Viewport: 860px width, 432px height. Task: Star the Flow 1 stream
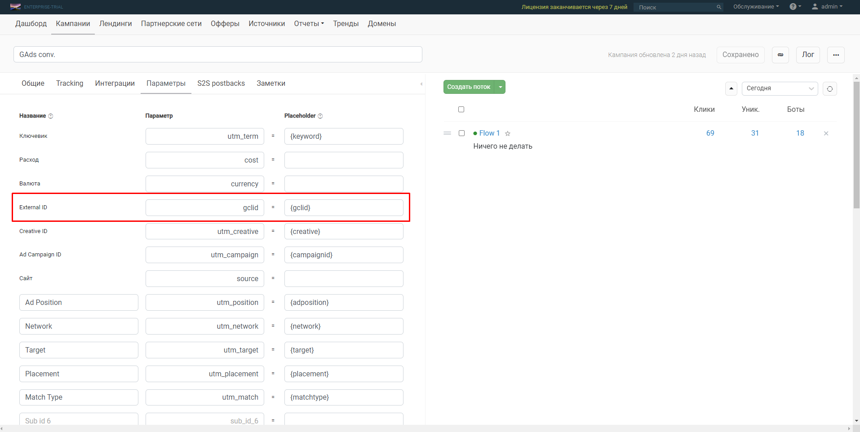click(x=508, y=133)
